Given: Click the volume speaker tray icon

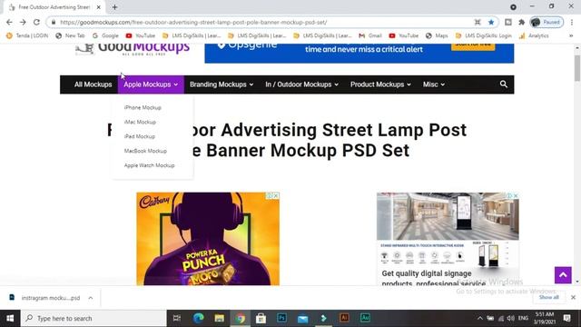Looking at the screenshot, I should [x=511, y=318].
